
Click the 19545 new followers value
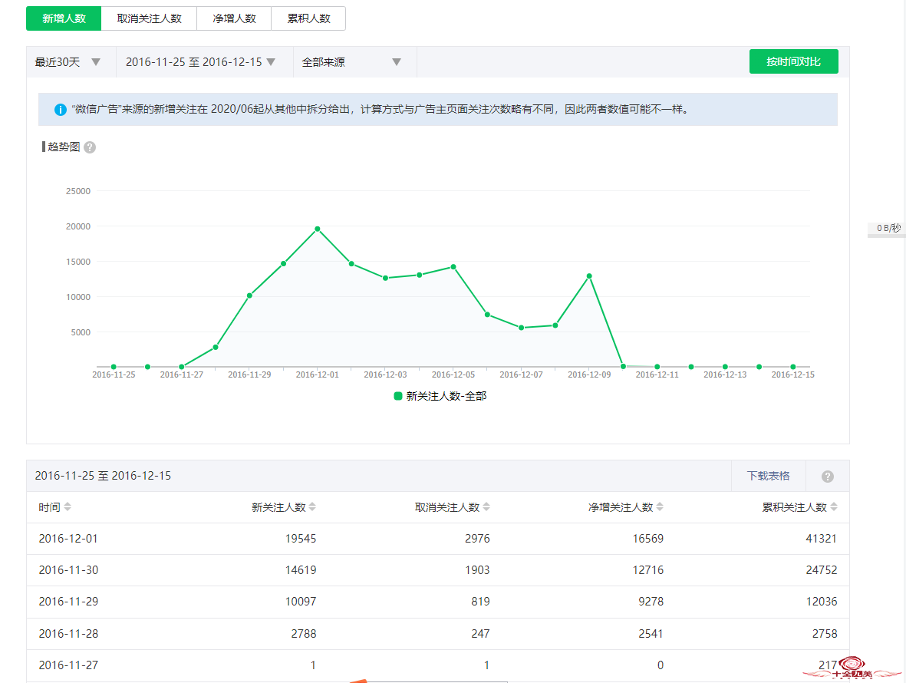[x=301, y=539]
